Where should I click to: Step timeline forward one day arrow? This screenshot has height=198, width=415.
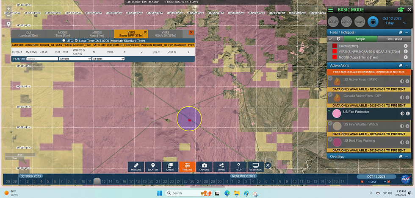point(389,182)
